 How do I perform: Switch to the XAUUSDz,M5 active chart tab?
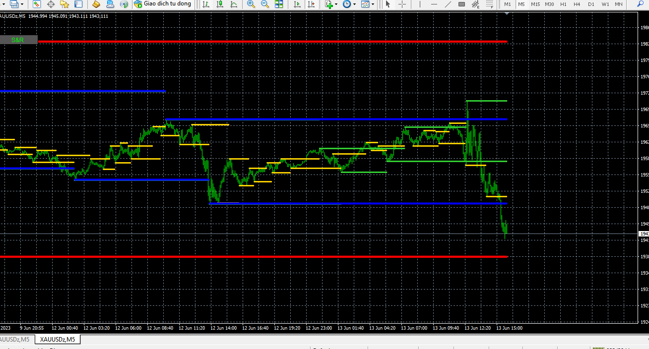[58, 340]
